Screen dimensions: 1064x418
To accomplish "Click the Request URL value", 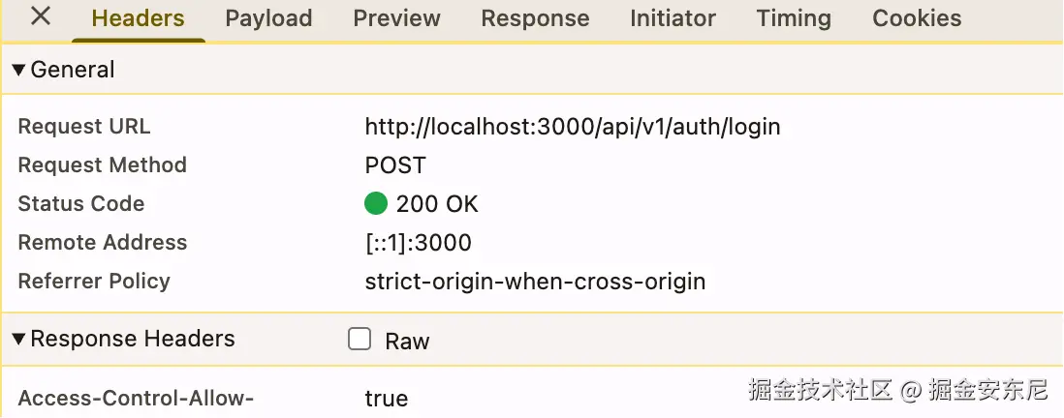I will click(x=572, y=127).
